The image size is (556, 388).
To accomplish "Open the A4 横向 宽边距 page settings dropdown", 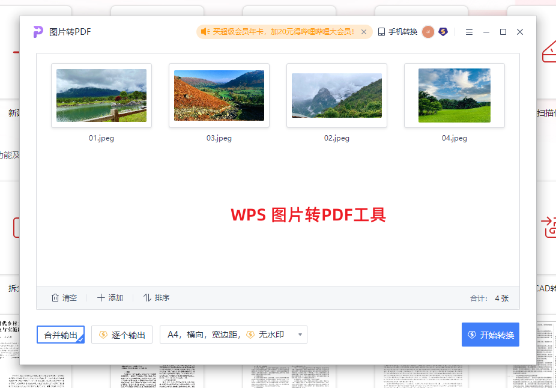I will pos(234,335).
